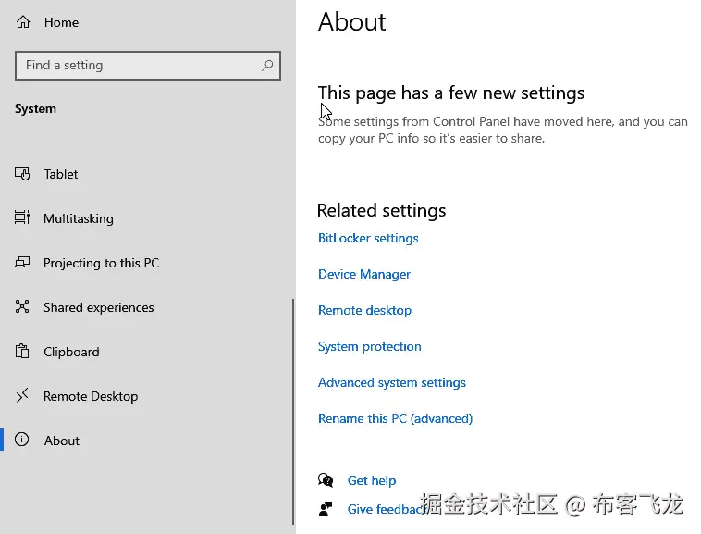Click the Shared experiences icon
Screen dimensions: 701x534
point(22,307)
